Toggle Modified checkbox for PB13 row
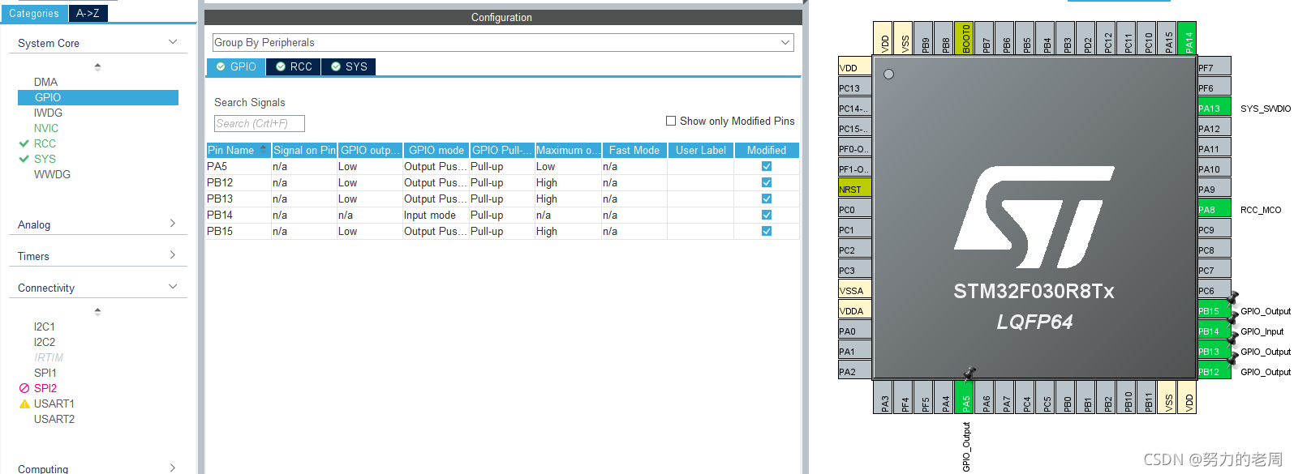The height and width of the screenshot is (474, 1294). (767, 199)
